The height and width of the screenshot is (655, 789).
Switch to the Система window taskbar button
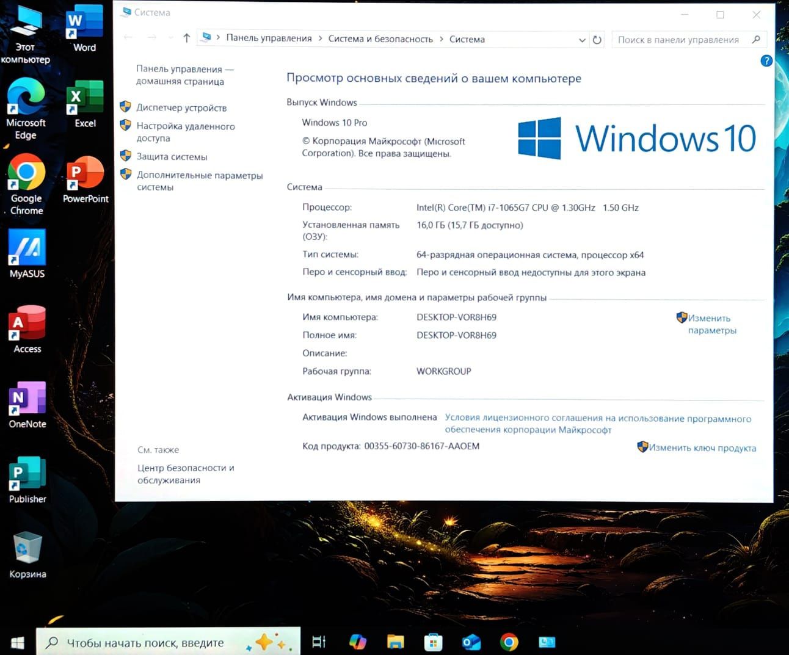(547, 642)
